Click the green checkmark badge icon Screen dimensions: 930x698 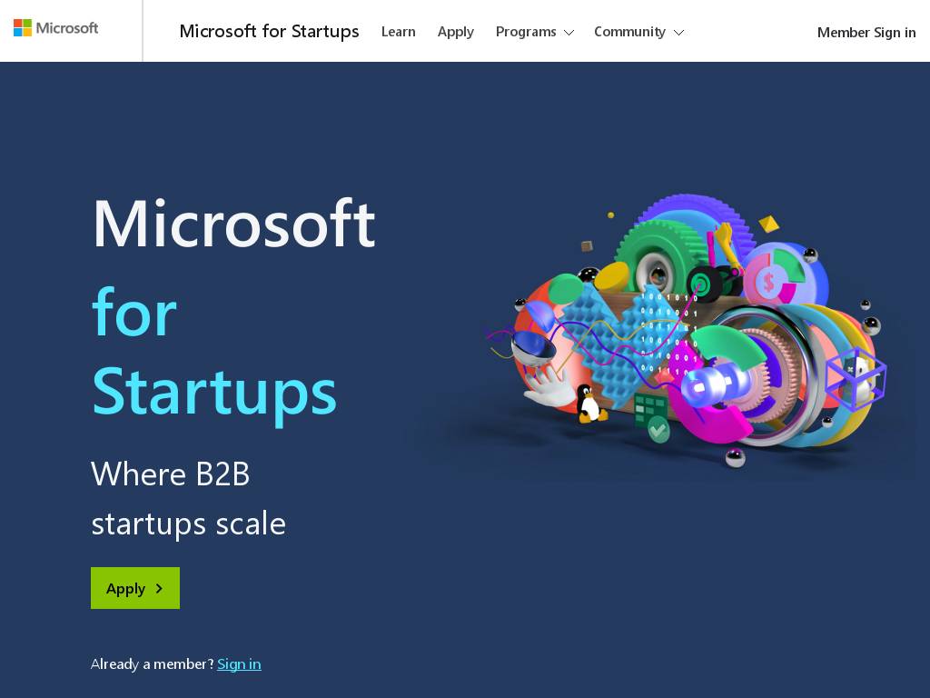[658, 429]
